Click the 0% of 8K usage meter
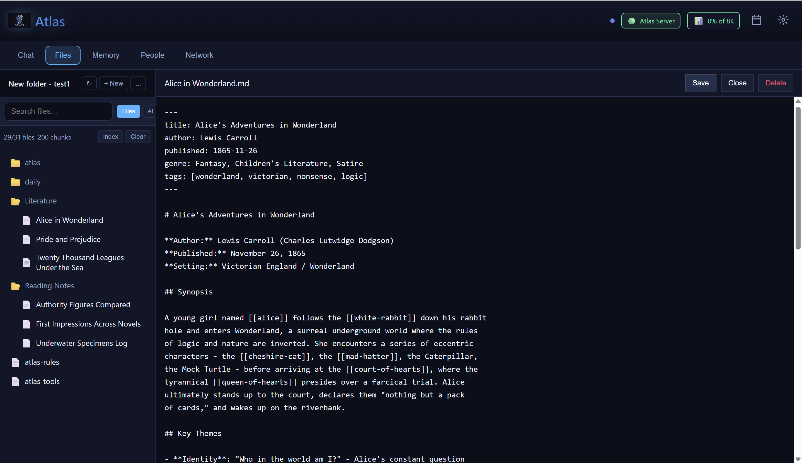Image resolution: width=802 pixels, height=463 pixels. pyautogui.click(x=713, y=20)
